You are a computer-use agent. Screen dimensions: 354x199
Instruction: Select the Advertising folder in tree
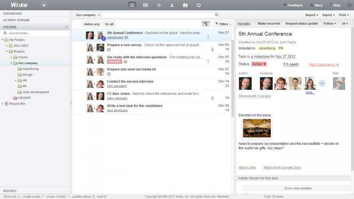[31, 69]
